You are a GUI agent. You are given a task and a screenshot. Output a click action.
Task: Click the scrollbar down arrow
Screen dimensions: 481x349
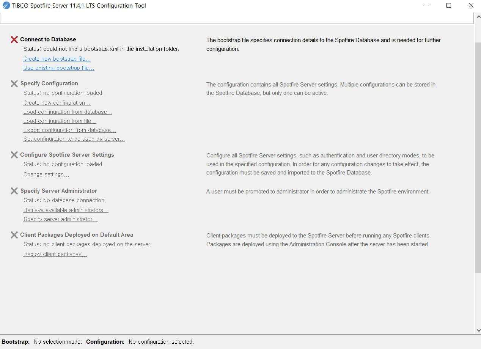(x=478, y=330)
